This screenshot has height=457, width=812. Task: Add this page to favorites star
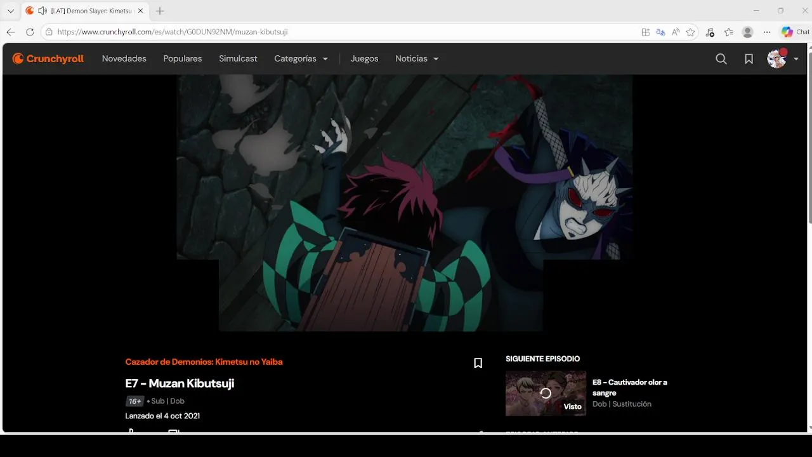[x=691, y=32]
